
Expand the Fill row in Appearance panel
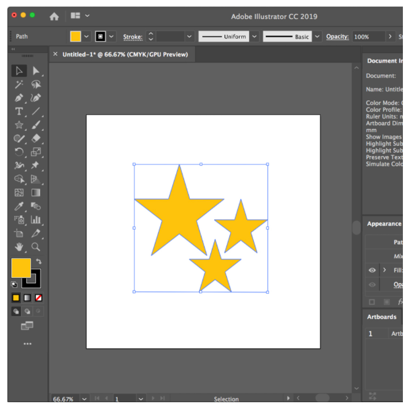pyautogui.click(x=384, y=270)
